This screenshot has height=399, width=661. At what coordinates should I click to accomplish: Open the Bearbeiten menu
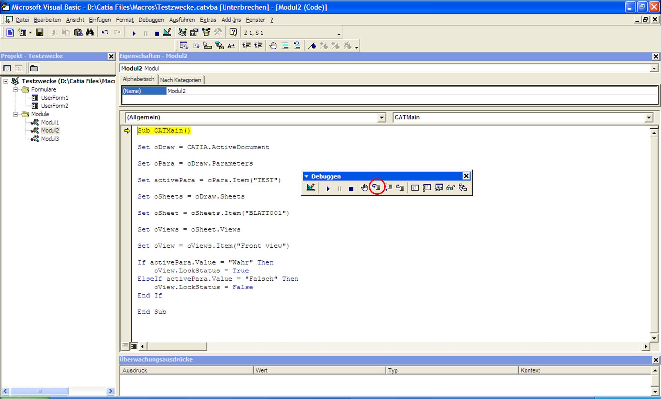click(47, 20)
